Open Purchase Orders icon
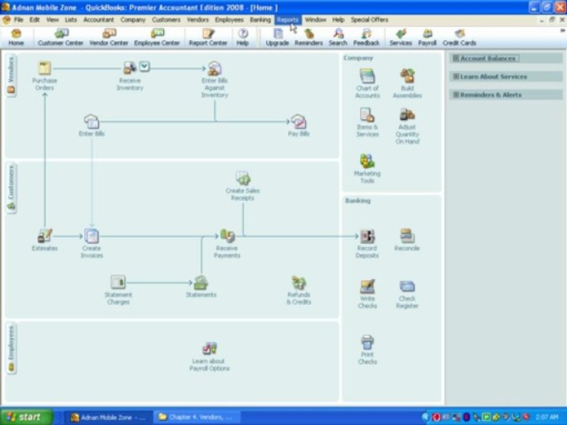The height and width of the screenshot is (425, 567). 44,68
